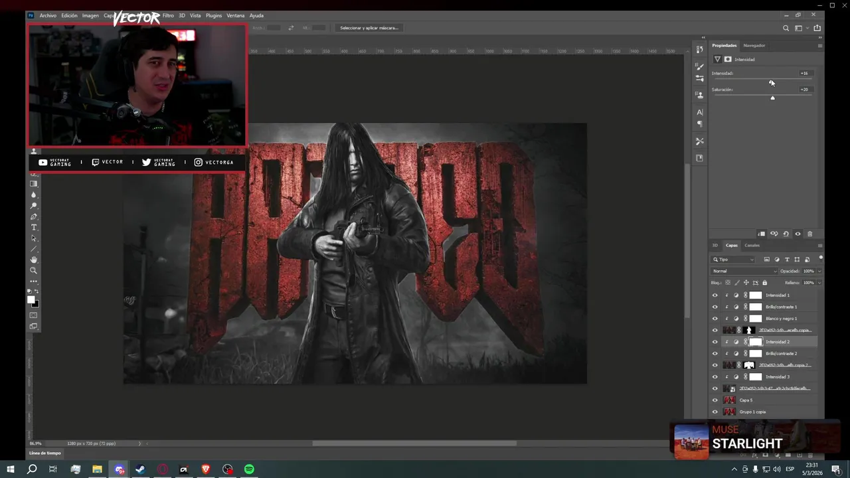This screenshot has height=478, width=850.
Task: Hide the Brillo/contraste 2 layer
Action: coord(715,354)
